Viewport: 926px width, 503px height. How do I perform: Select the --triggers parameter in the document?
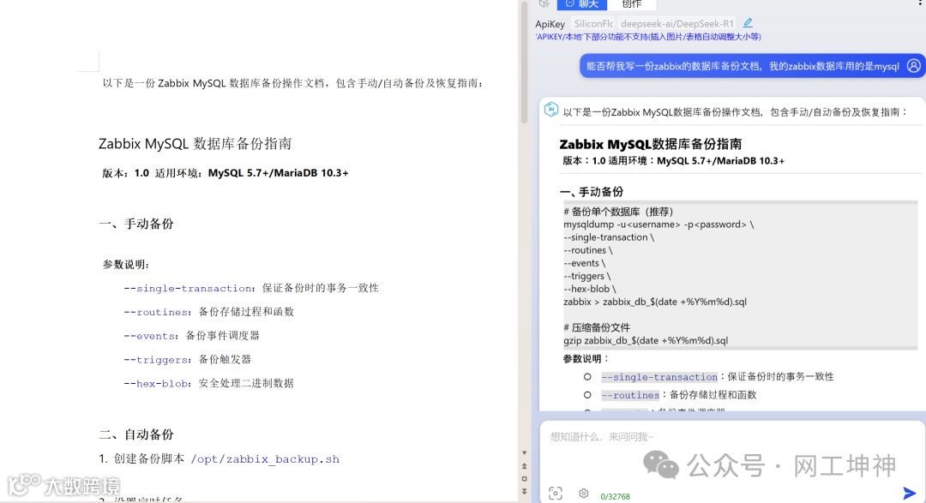[155, 360]
